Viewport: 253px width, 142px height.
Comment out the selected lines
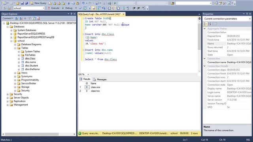pyautogui.click(x=124, y=8)
